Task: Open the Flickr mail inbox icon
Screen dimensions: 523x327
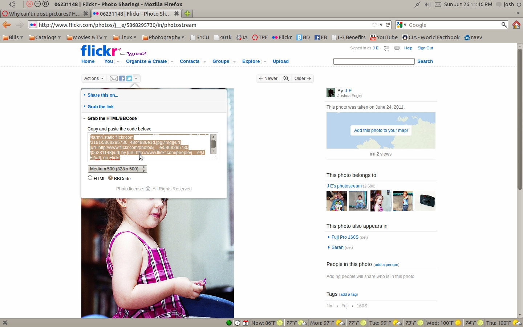Action: pos(397,48)
